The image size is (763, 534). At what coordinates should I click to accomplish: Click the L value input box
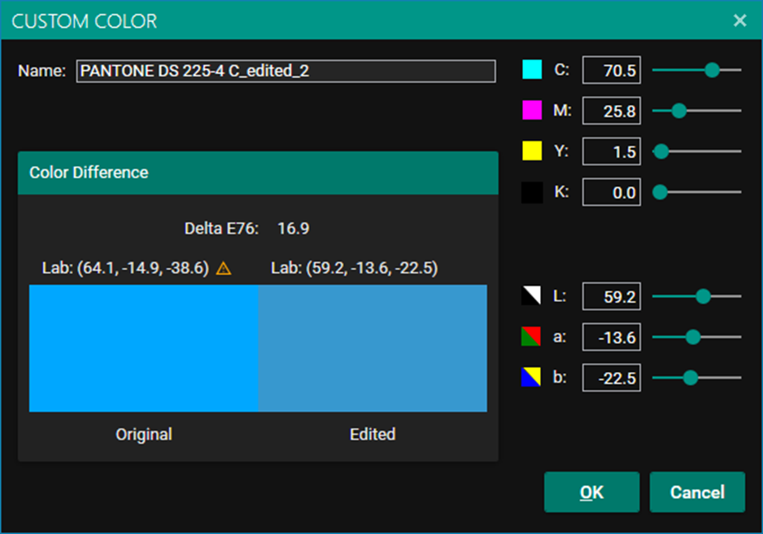pyautogui.click(x=612, y=297)
